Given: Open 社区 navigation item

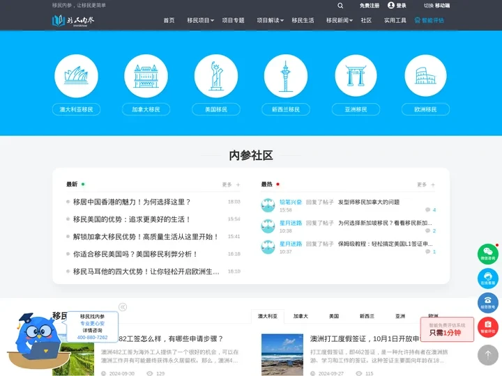Looking at the screenshot, I should point(366,20).
